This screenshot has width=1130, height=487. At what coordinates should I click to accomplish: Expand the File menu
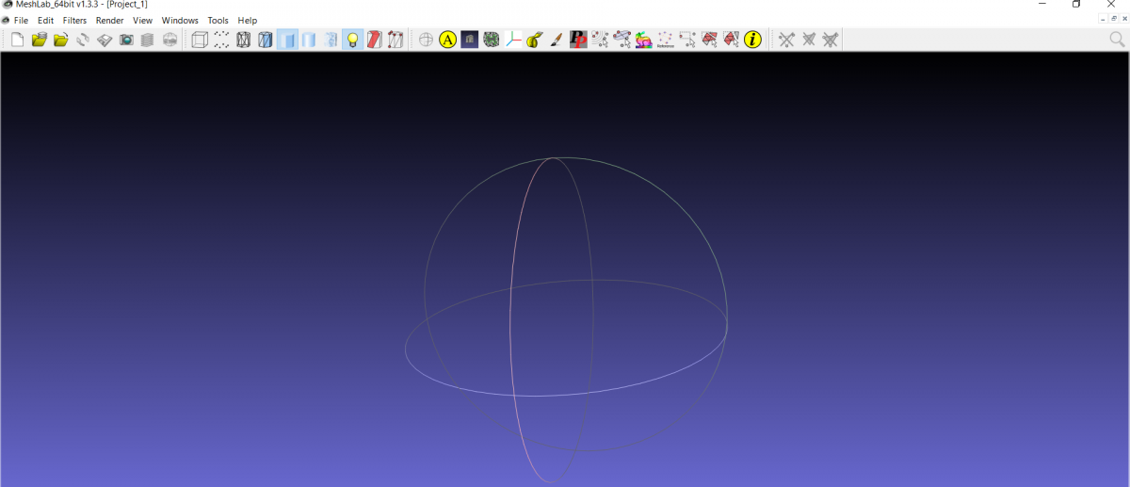point(21,21)
